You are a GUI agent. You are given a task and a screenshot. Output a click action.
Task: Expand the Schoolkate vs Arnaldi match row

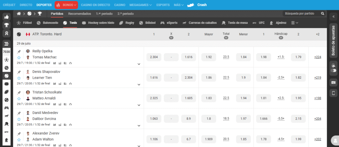[139, 105]
